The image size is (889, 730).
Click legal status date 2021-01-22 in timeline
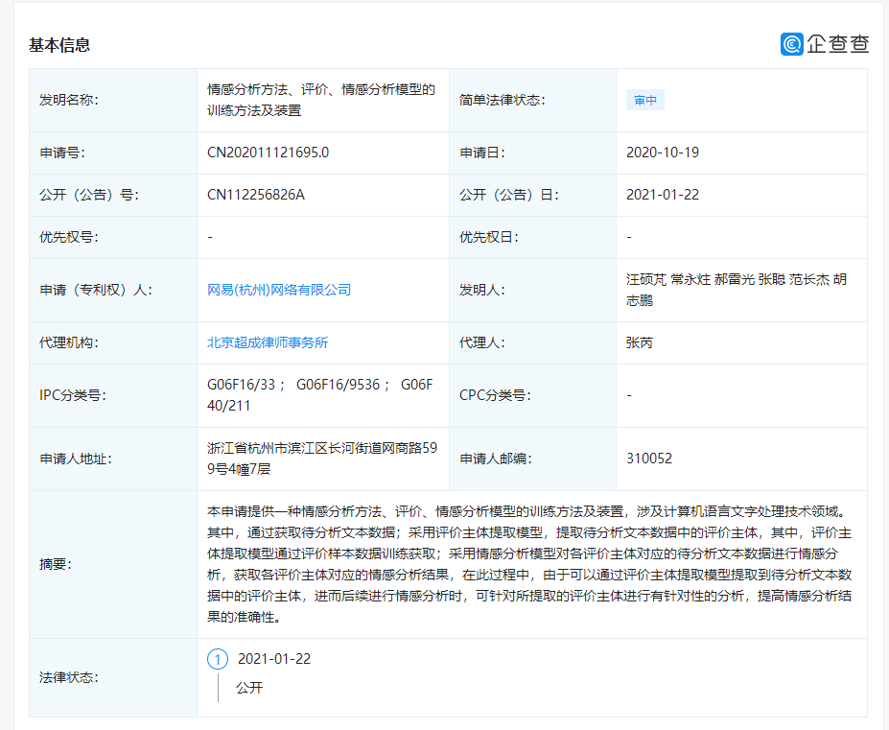[274, 659]
